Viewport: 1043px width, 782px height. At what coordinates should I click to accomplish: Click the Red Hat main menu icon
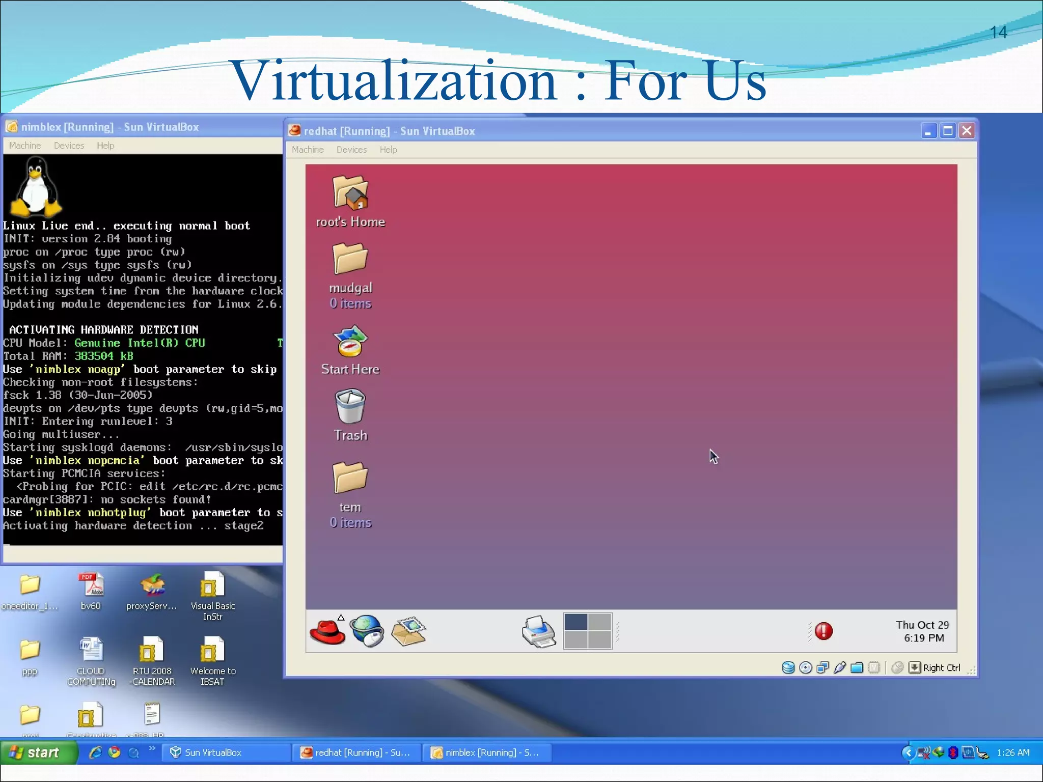coord(327,631)
